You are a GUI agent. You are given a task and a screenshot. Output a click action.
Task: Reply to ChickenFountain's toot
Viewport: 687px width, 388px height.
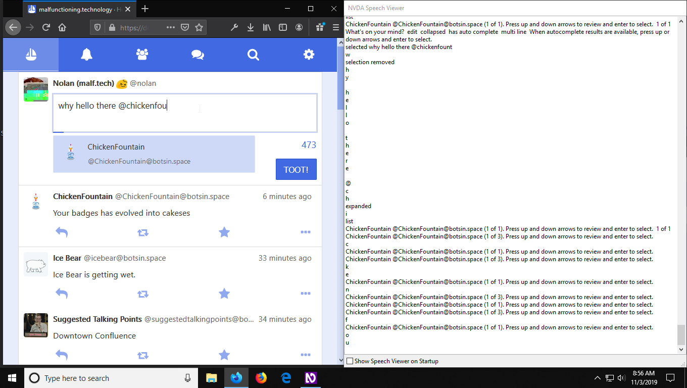pos(62,232)
